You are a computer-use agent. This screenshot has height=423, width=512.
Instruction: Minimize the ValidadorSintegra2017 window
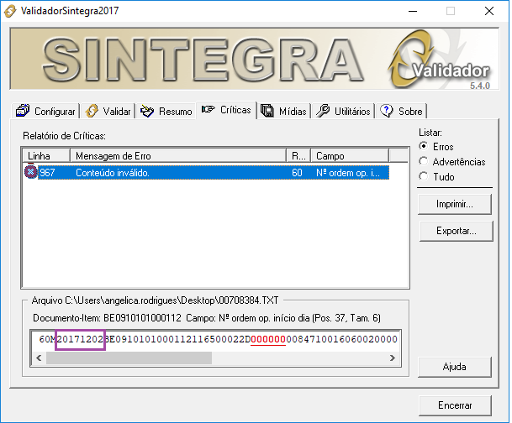click(x=413, y=11)
